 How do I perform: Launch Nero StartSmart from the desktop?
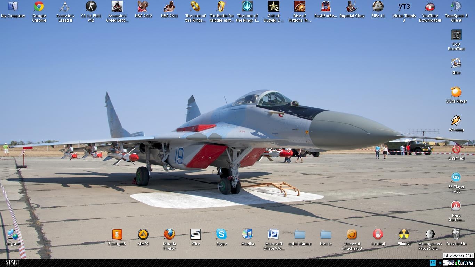[x=456, y=206]
